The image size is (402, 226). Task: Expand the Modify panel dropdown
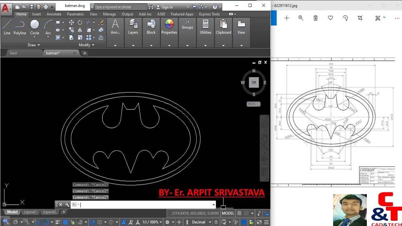86,45
